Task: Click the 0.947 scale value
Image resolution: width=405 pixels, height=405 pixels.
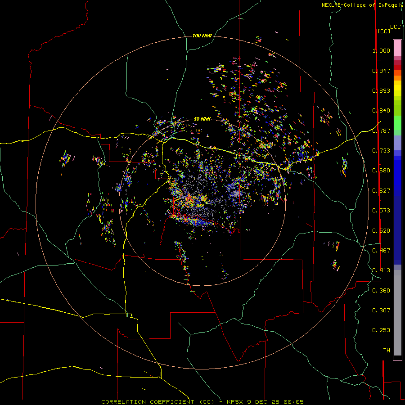Action: coord(381,71)
